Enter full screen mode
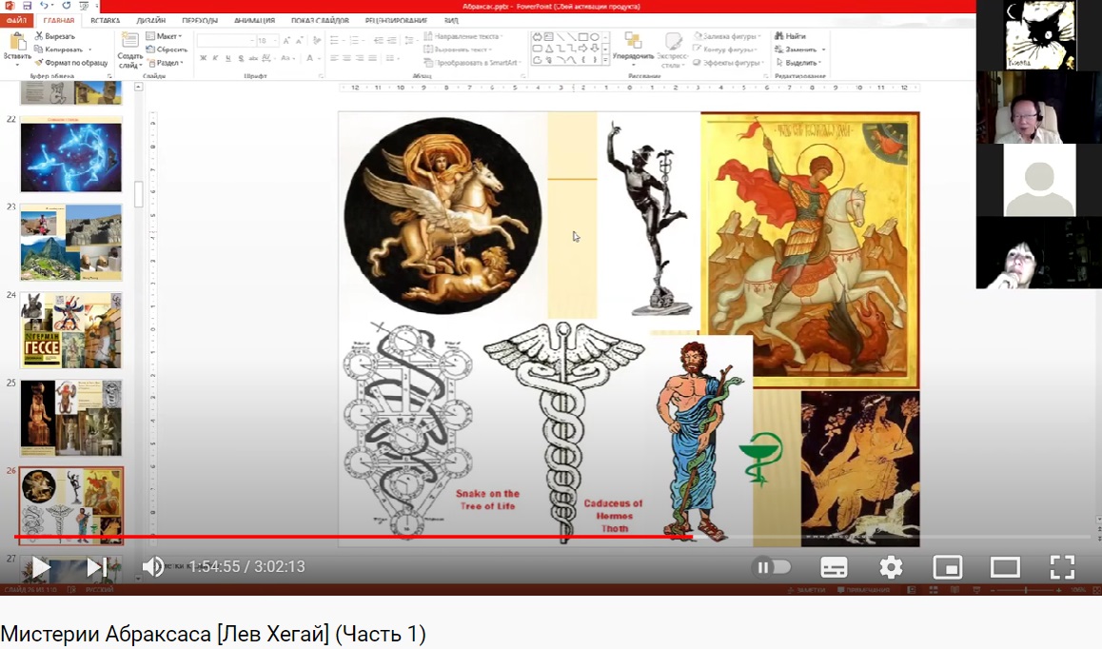 tap(1062, 567)
